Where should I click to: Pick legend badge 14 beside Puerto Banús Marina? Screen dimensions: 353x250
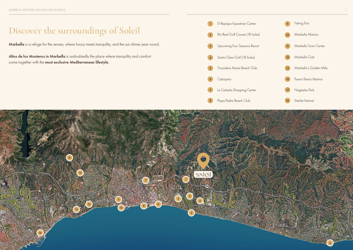tap(287, 79)
